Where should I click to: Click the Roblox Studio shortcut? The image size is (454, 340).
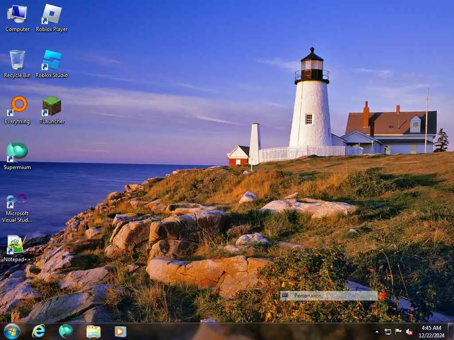(51, 64)
